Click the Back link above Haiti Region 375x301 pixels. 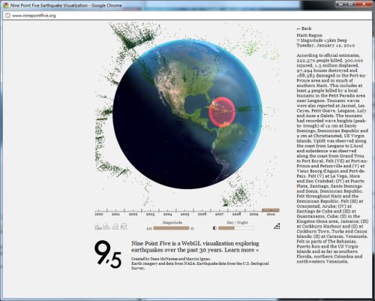pyautogui.click(x=304, y=29)
